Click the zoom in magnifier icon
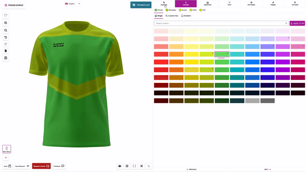The image size is (306, 172). coord(6,23)
